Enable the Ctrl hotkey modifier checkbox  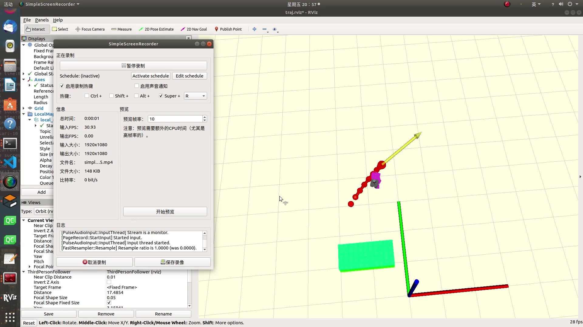point(87,96)
